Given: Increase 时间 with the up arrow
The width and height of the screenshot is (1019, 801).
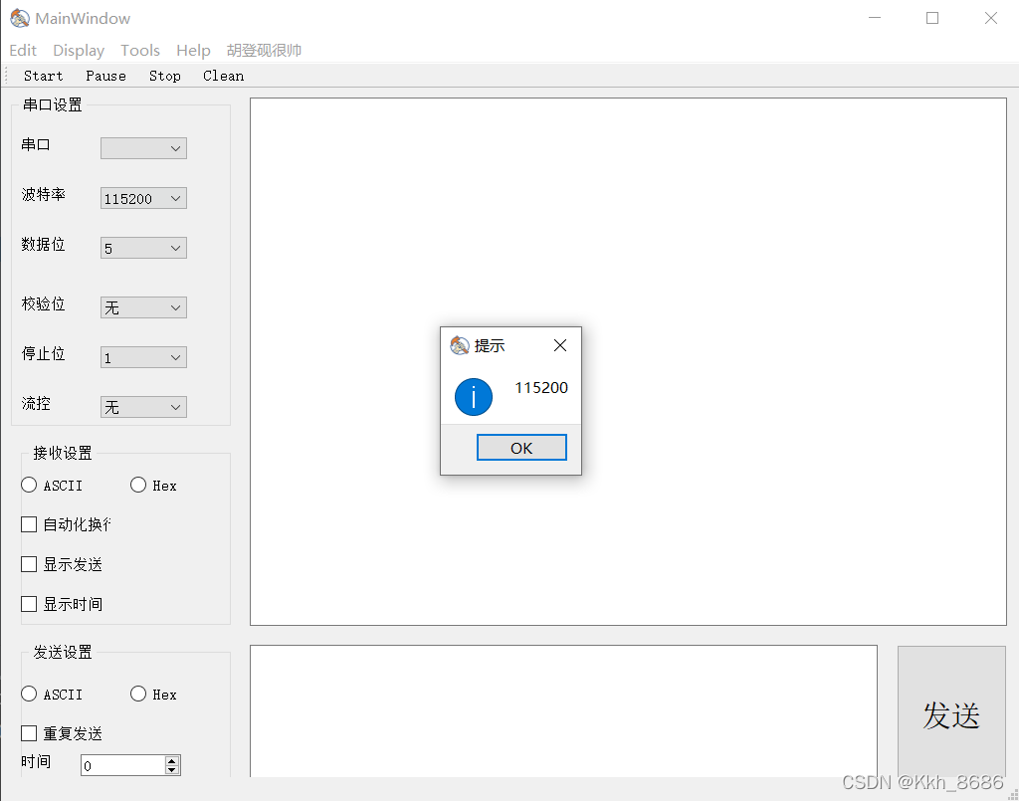Looking at the screenshot, I should pos(172,761).
